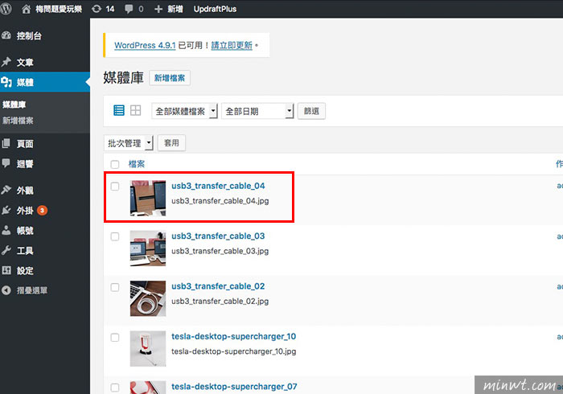Click the updates icon showing 14
This screenshot has width=563, height=394.
pos(97,9)
